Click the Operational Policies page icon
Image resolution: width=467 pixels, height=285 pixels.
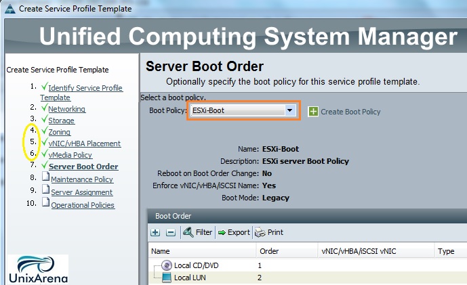(45, 202)
